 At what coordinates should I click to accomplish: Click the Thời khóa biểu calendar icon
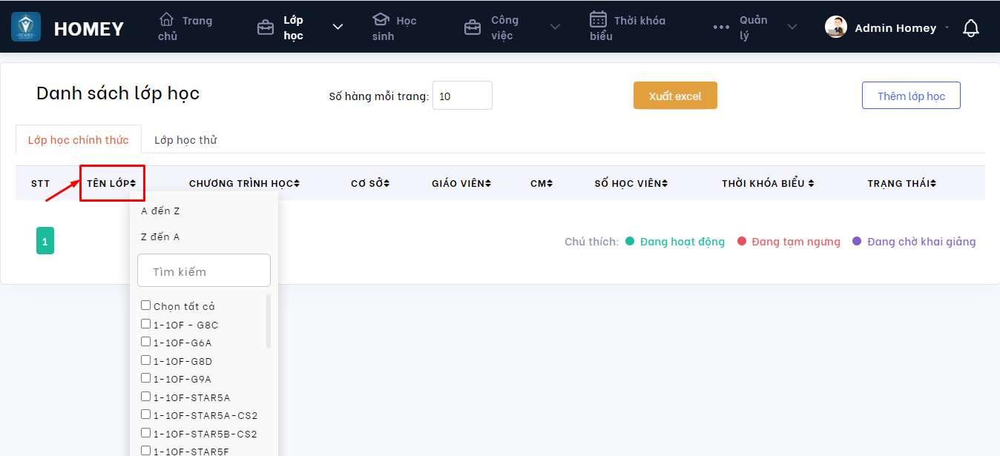pyautogui.click(x=598, y=19)
